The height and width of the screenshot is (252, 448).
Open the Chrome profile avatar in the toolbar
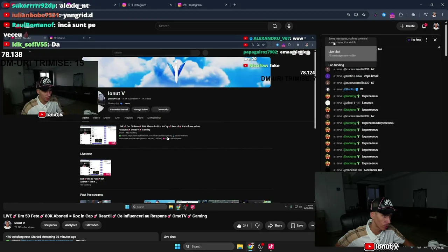(x=434, y=15)
